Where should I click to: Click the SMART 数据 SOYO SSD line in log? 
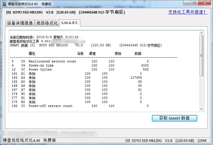[86, 45]
